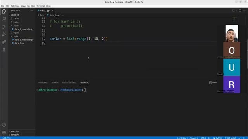Screen dimensions: 248x139
Task: Open the Terminal menu
Action: click(41, 6)
